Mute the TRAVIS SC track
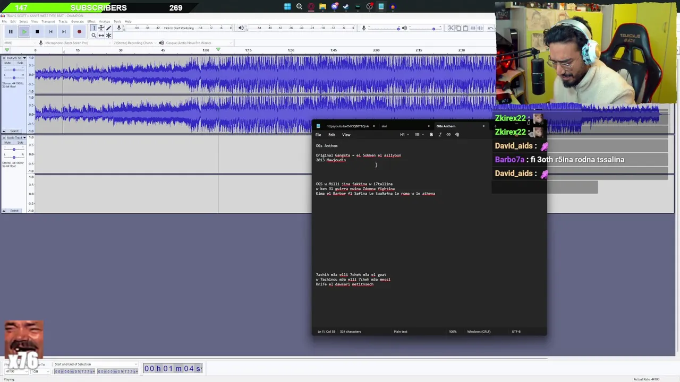 [x=7, y=63]
